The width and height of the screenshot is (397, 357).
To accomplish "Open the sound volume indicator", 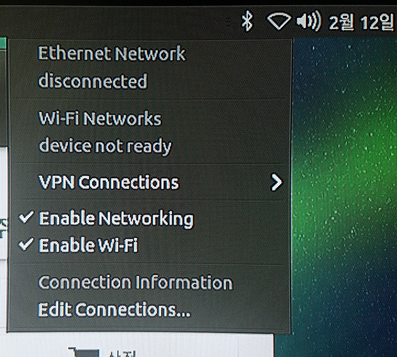I will pos(309,21).
